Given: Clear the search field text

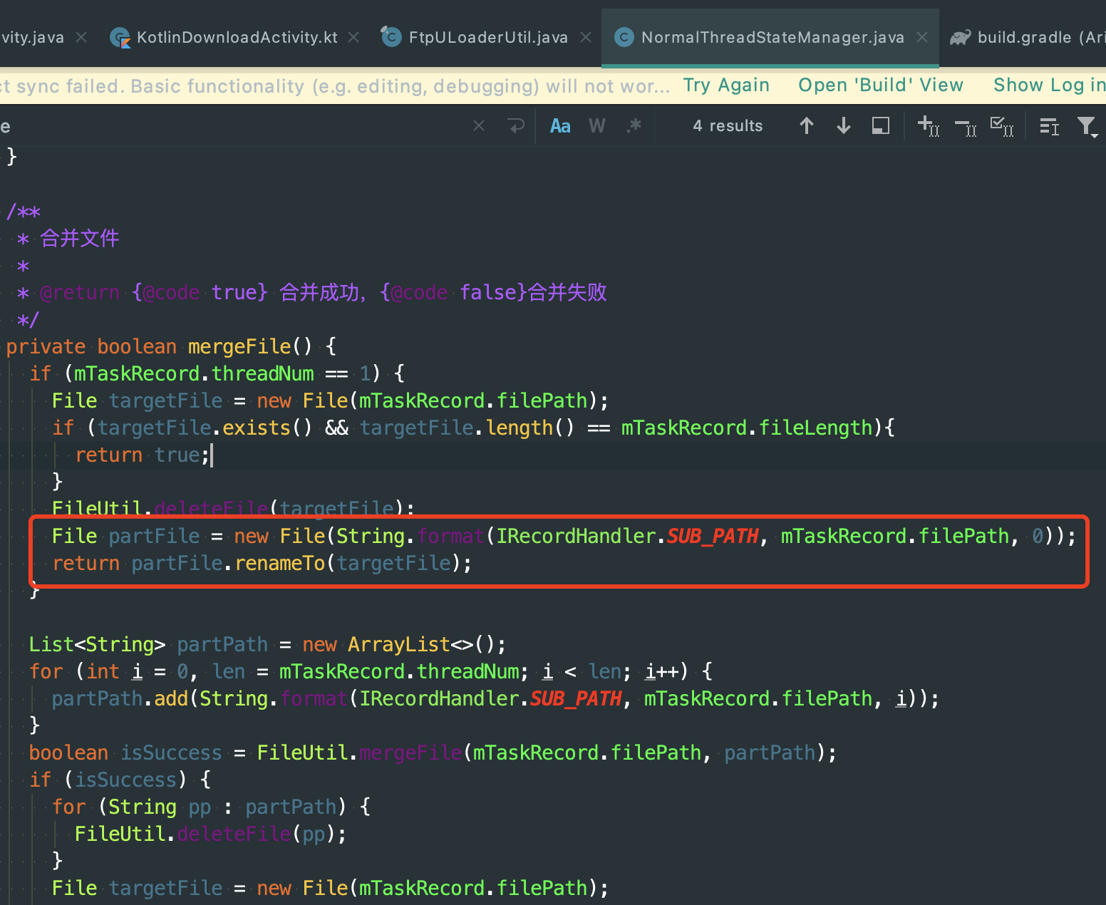Looking at the screenshot, I should (x=479, y=126).
